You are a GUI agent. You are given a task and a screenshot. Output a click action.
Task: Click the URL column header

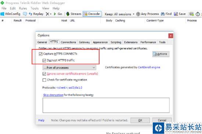72,21
